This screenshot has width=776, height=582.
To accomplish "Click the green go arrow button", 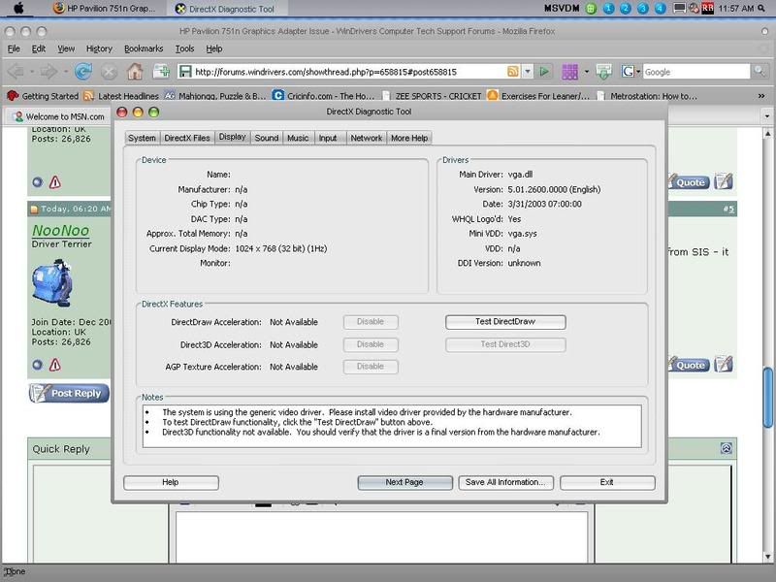I will tap(544, 72).
